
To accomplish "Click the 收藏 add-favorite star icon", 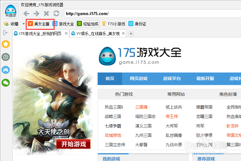I will coord(6,24).
